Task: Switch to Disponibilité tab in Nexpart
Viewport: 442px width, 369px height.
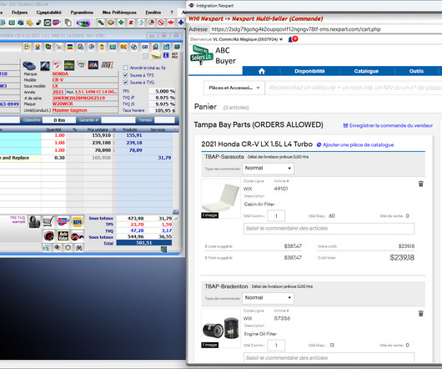Action: point(309,71)
